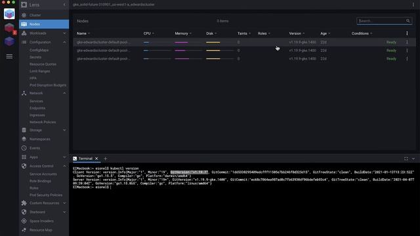Open Namespaces via its layers icon
The width and height of the screenshot is (420, 236).
[24, 139]
